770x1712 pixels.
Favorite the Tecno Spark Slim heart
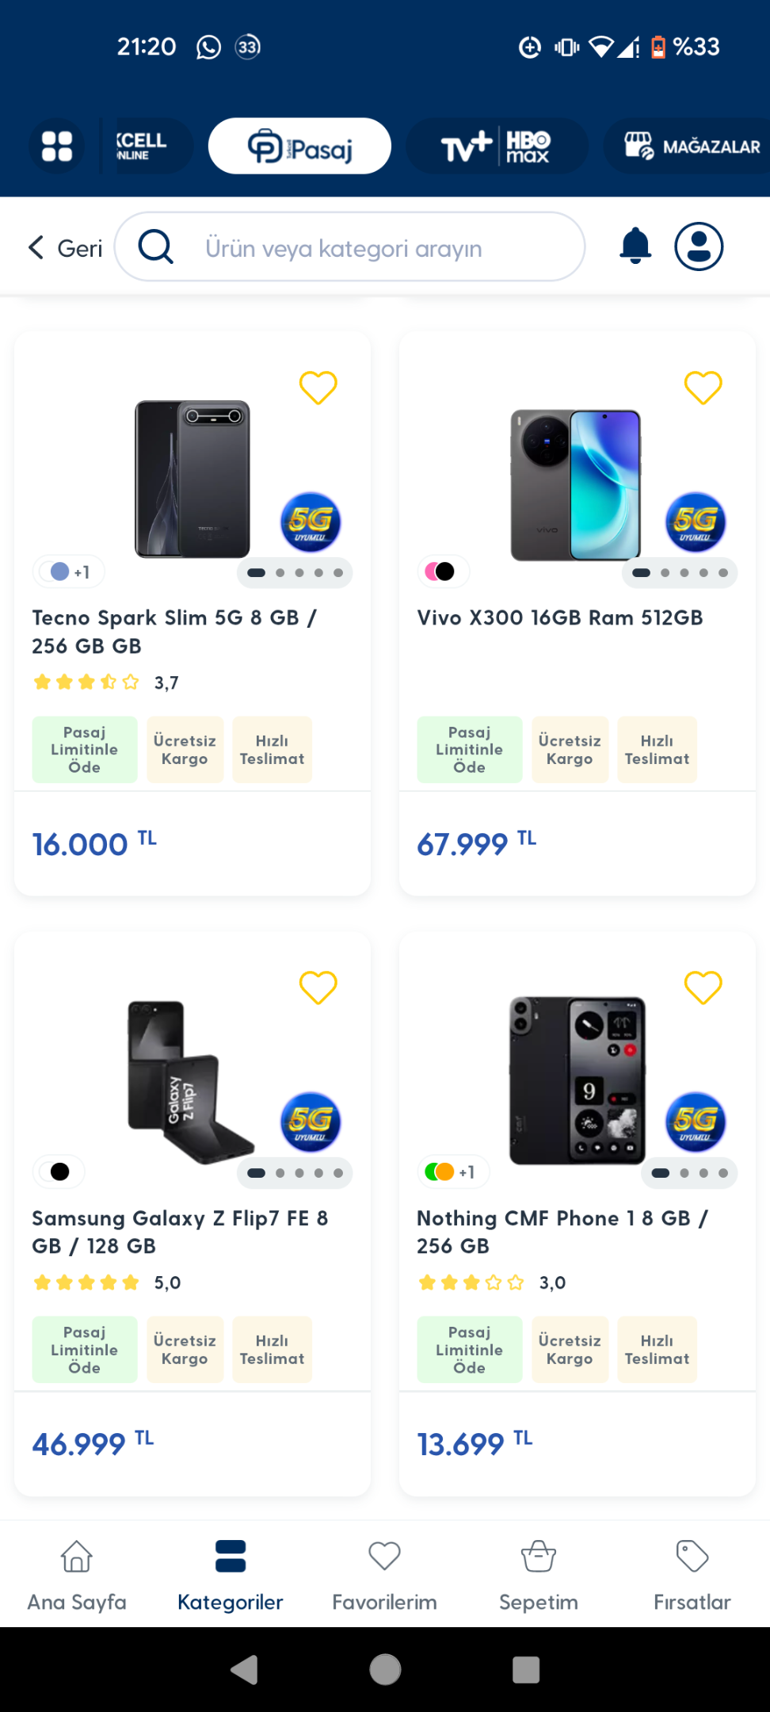[318, 388]
